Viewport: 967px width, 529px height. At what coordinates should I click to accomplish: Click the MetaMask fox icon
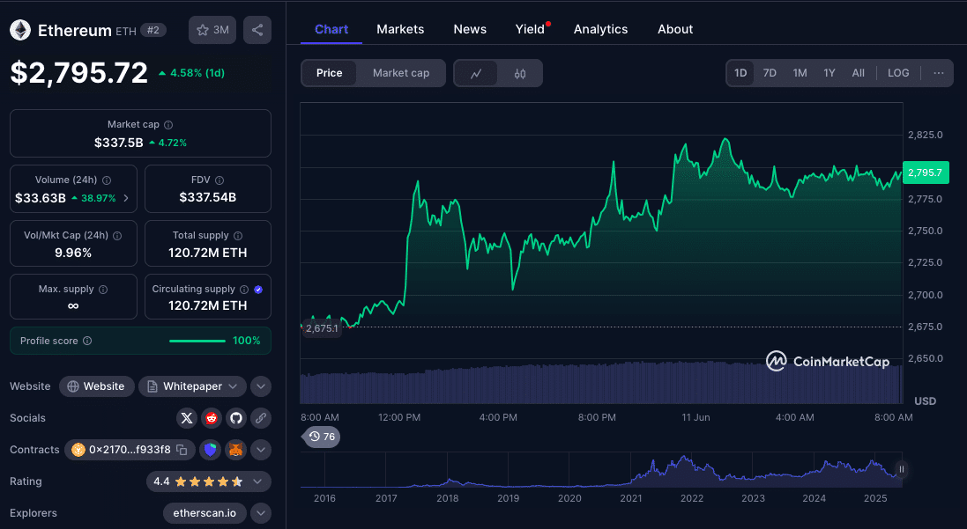[235, 450]
